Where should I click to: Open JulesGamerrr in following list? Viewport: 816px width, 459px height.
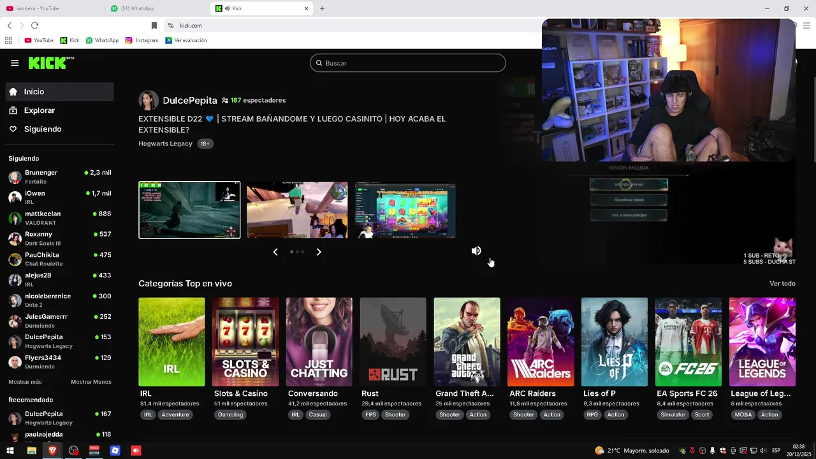tap(60, 321)
